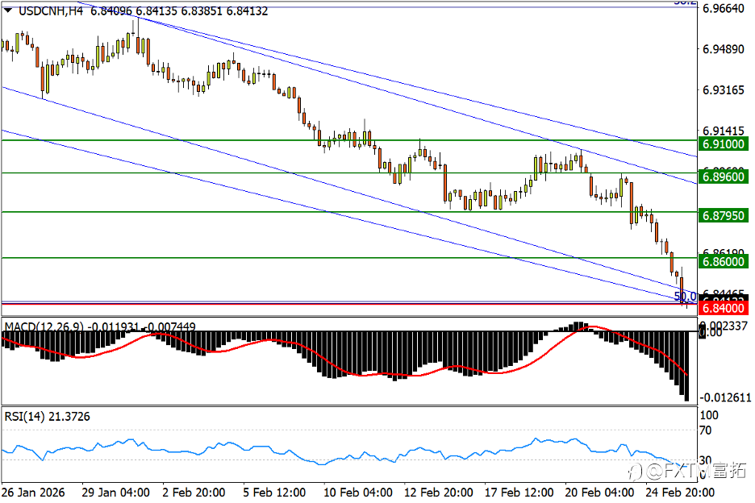The width and height of the screenshot is (755, 503).
Task: Select the 2 Feb 20:00 time label
Action: point(194,493)
